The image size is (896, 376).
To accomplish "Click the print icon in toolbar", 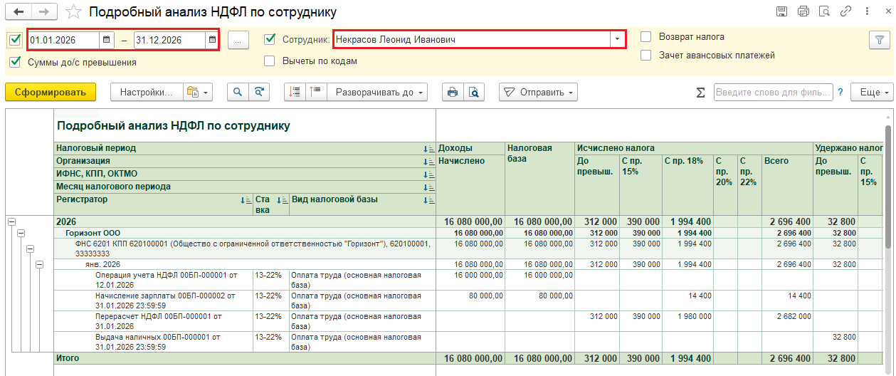I will point(451,93).
